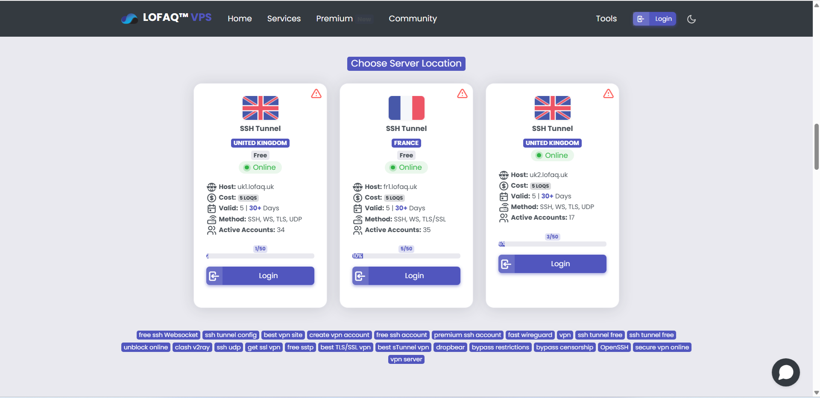
Task: Click warning icon on uk2.lofaq.uk card
Action: click(x=608, y=93)
